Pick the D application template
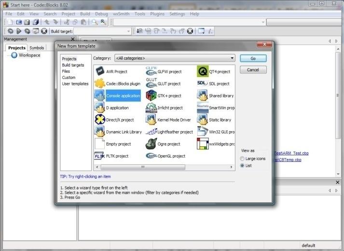The height and width of the screenshot is (251, 344). pos(112,108)
